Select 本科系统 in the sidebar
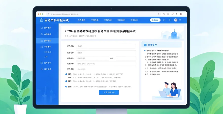The height and width of the screenshot is (114, 223). click(47, 34)
